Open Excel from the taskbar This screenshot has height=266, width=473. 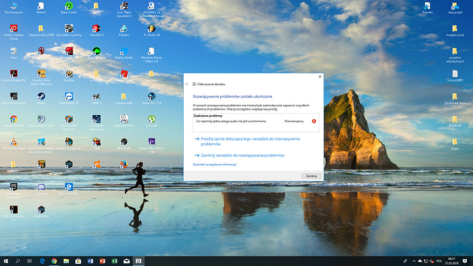114,261
